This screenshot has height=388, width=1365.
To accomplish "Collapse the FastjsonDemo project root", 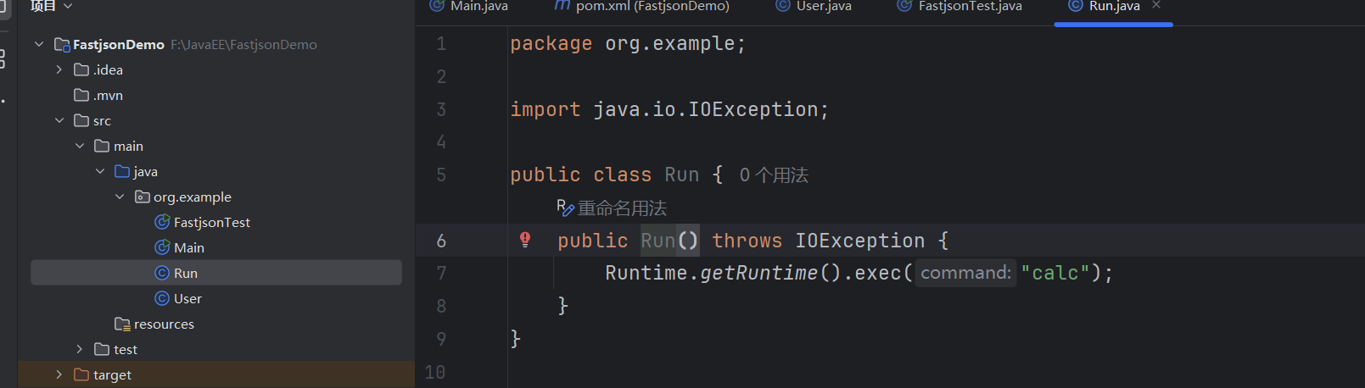I will click(x=39, y=44).
